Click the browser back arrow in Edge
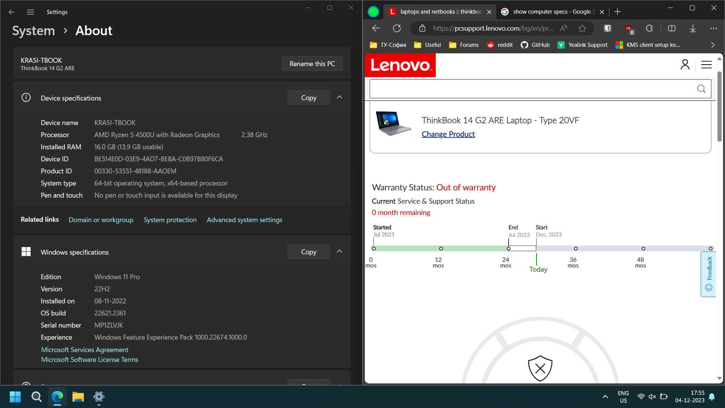The image size is (725, 408). click(376, 28)
